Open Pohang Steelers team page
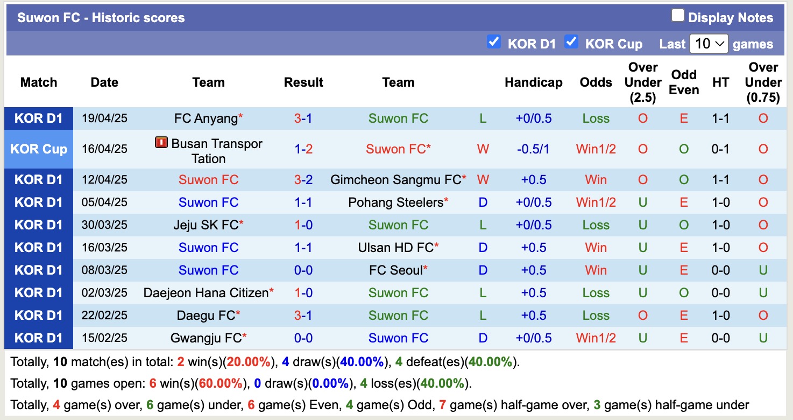This screenshot has height=420, width=793. click(x=398, y=202)
